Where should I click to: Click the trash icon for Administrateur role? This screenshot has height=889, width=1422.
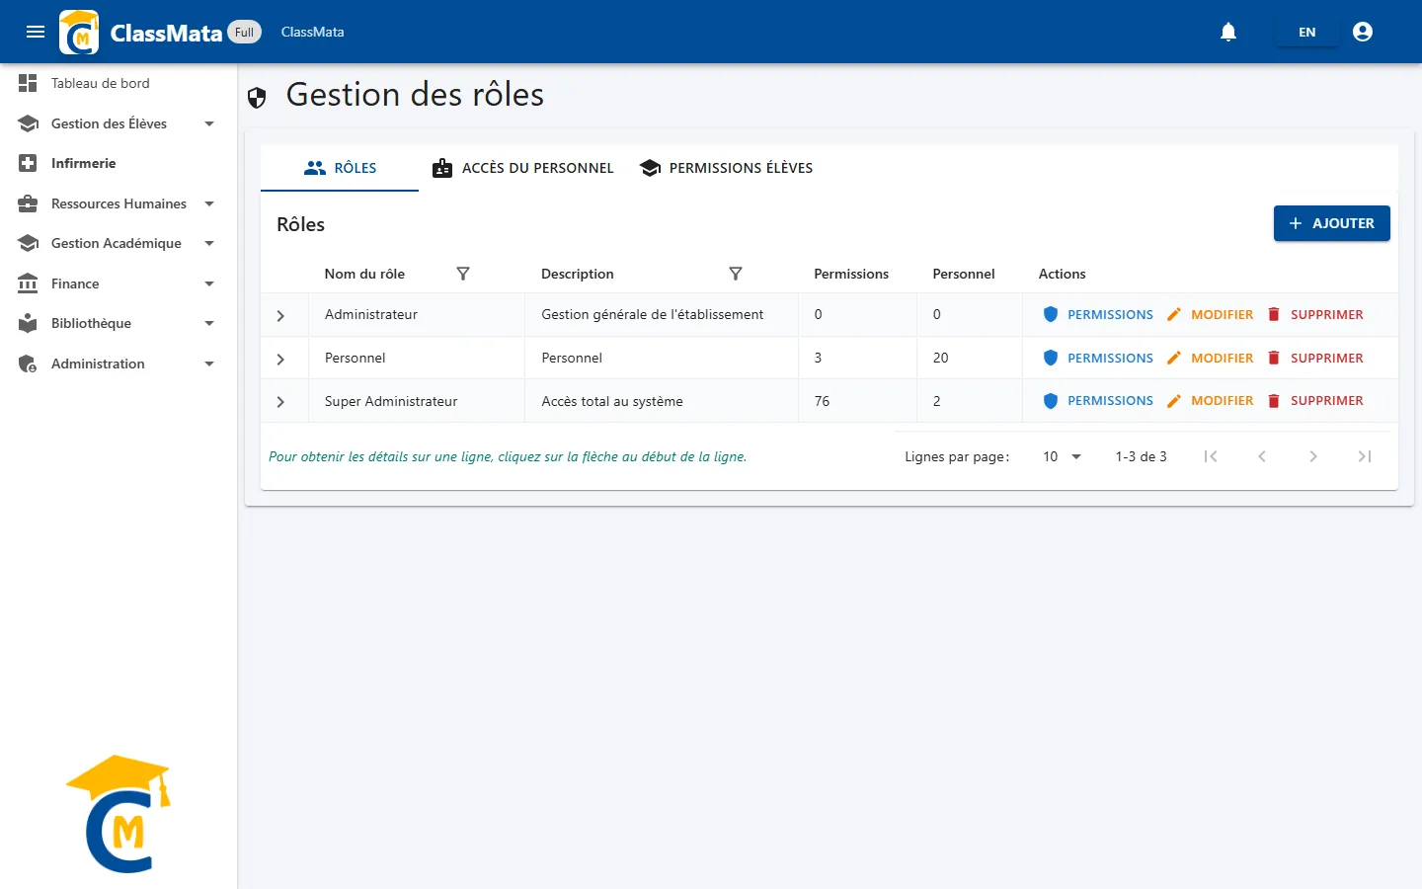(x=1274, y=314)
